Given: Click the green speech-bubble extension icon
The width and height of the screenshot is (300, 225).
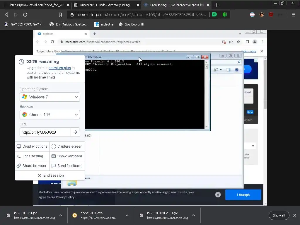Looking at the screenshot, I should click(x=214, y=15).
